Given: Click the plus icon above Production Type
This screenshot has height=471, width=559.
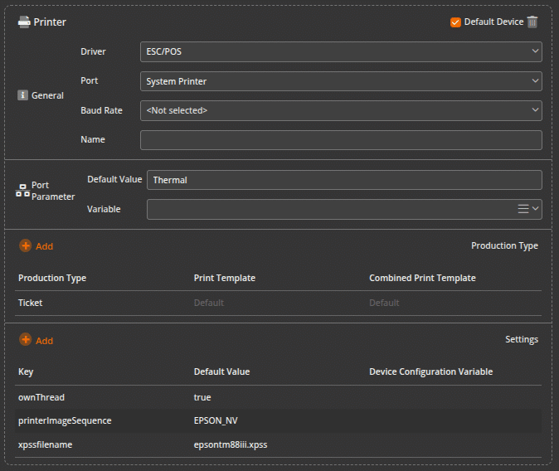Looking at the screenshot, I should [26, 245].
